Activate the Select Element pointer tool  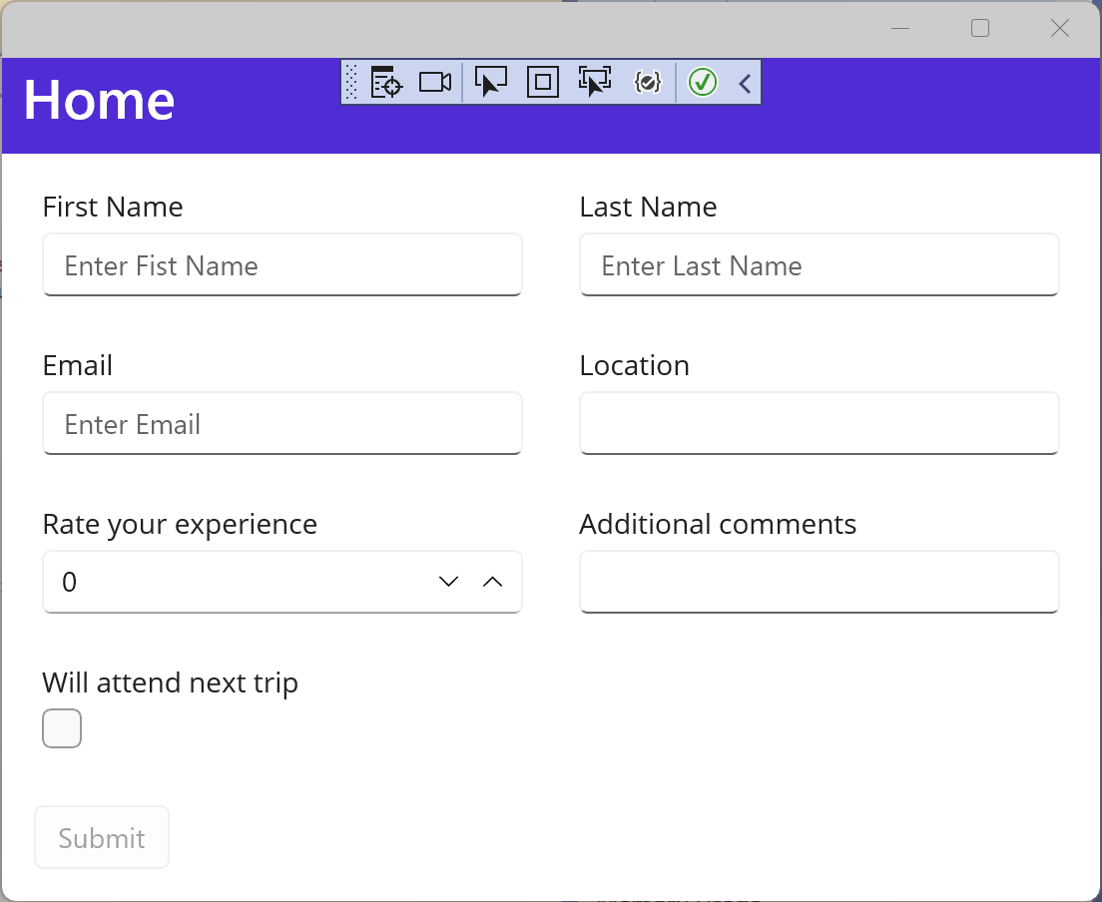coord(490,82)
